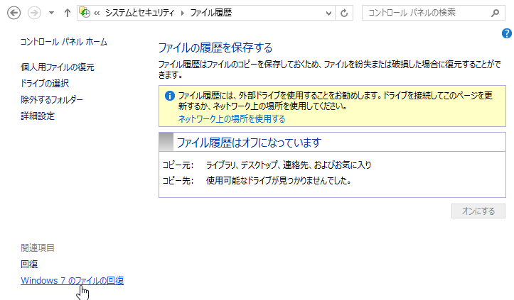Open Help with the blue question mark
Viewport: 514px width, 300px height.
point(506,33)
